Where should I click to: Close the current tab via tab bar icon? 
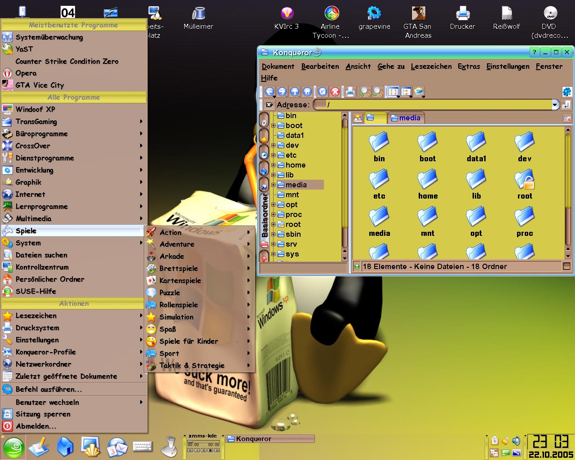(x=567, y=119)
